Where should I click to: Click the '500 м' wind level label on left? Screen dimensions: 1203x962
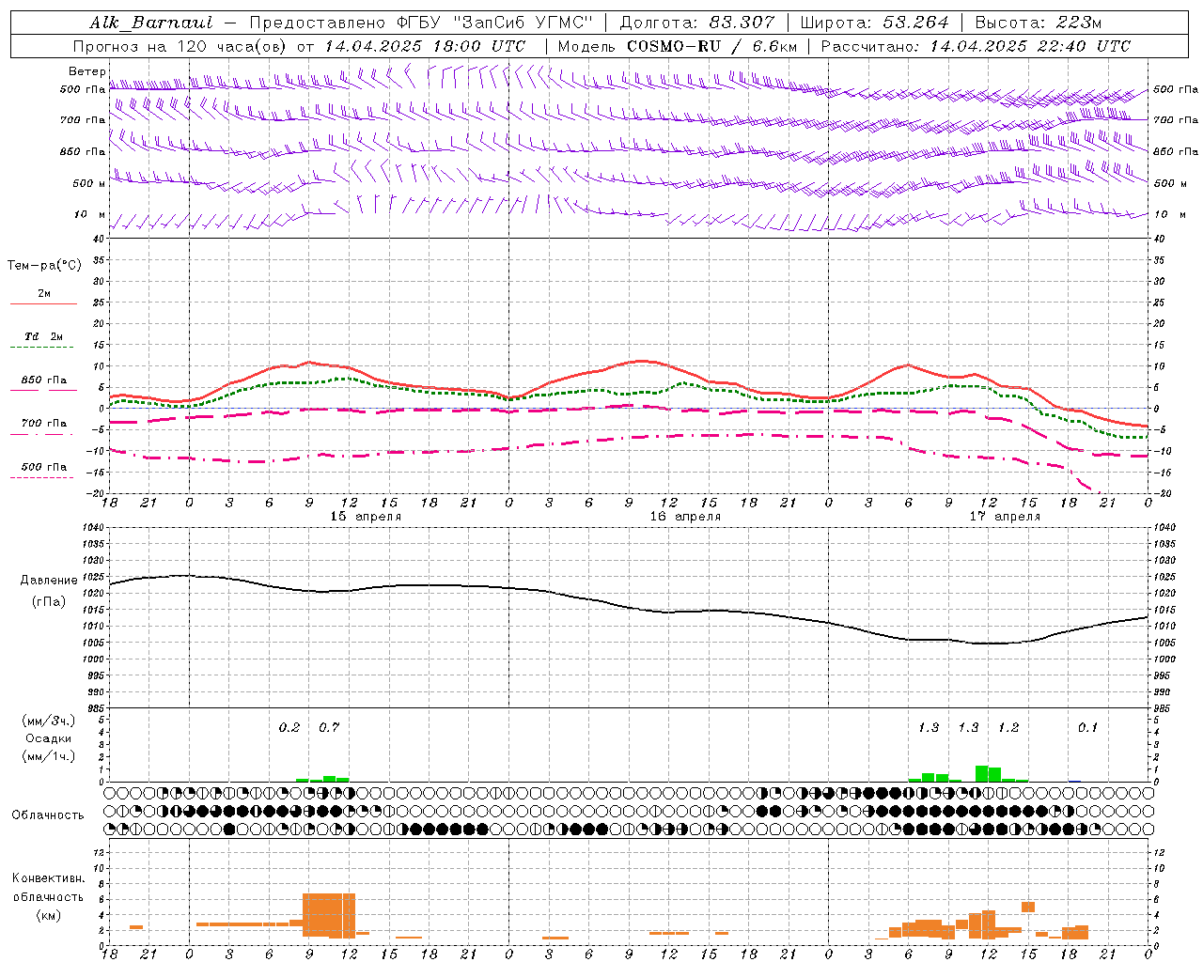point(89,183)
